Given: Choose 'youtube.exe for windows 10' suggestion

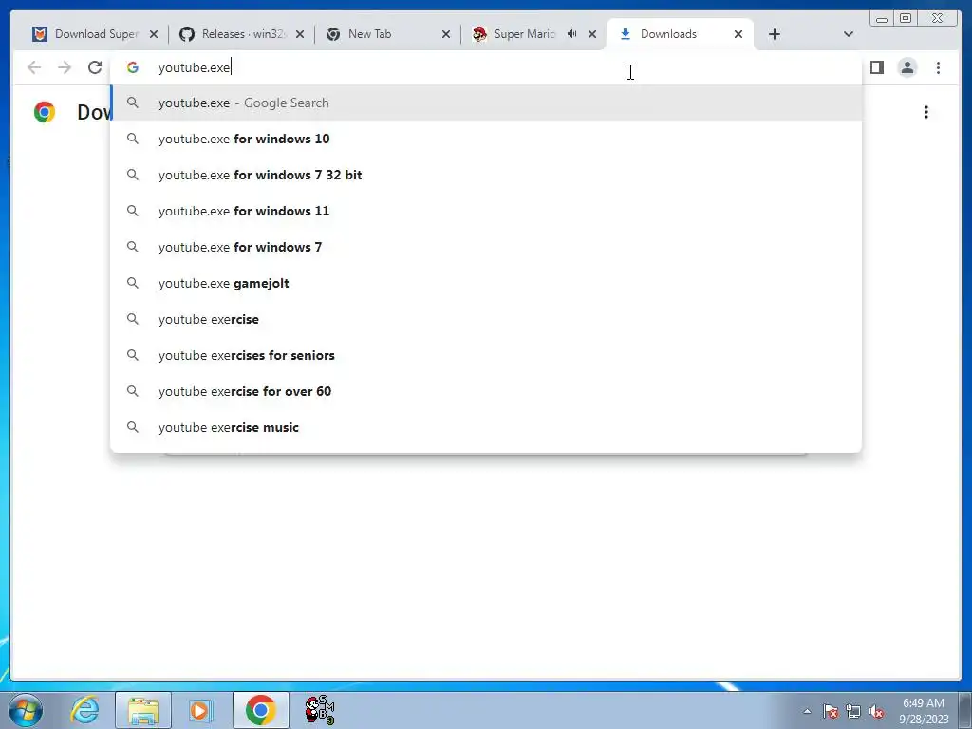Looking at the screenshot, I should tap(486, 139).
